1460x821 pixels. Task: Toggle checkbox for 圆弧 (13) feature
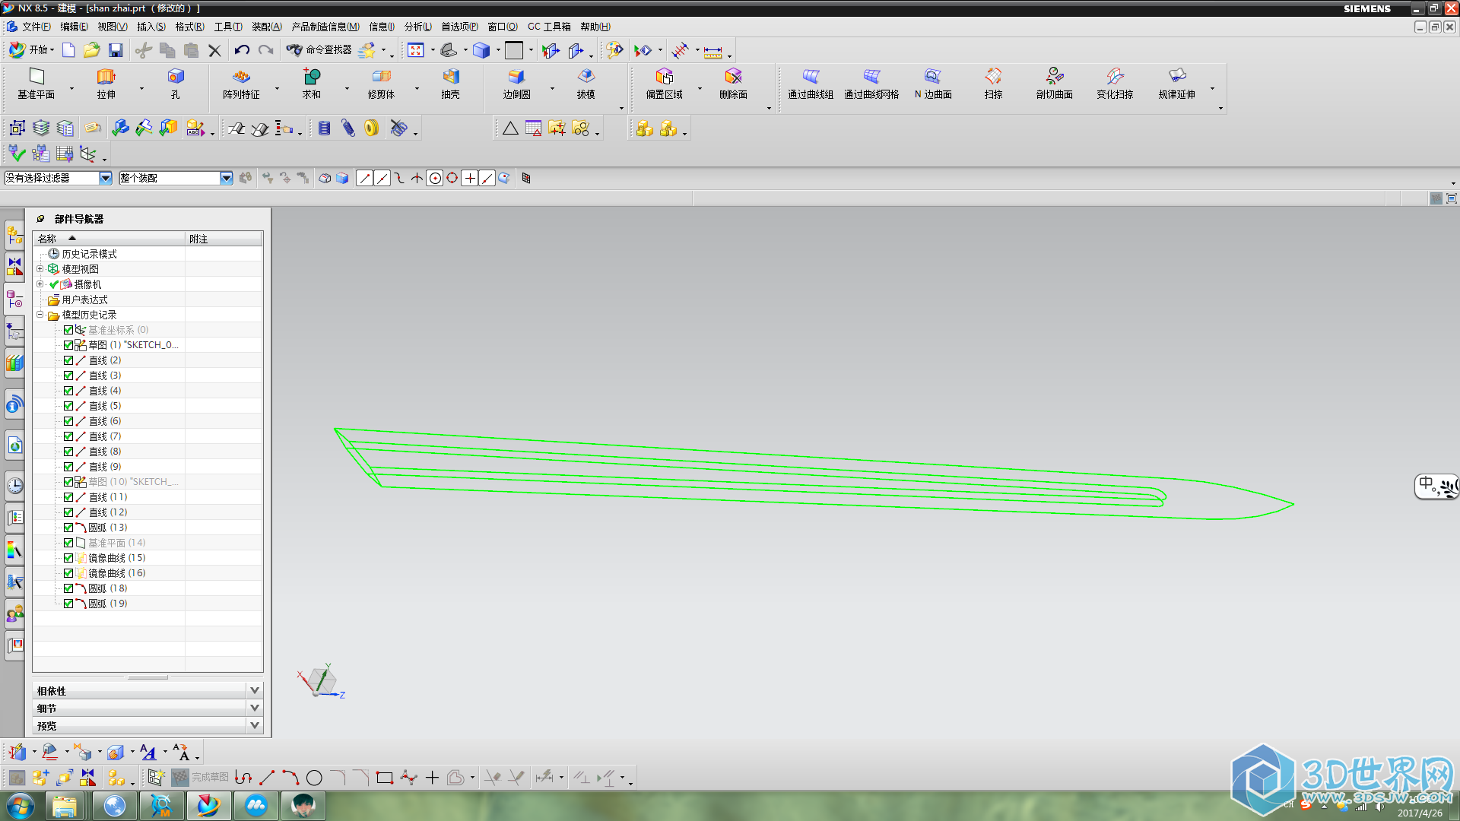point(68,528)
